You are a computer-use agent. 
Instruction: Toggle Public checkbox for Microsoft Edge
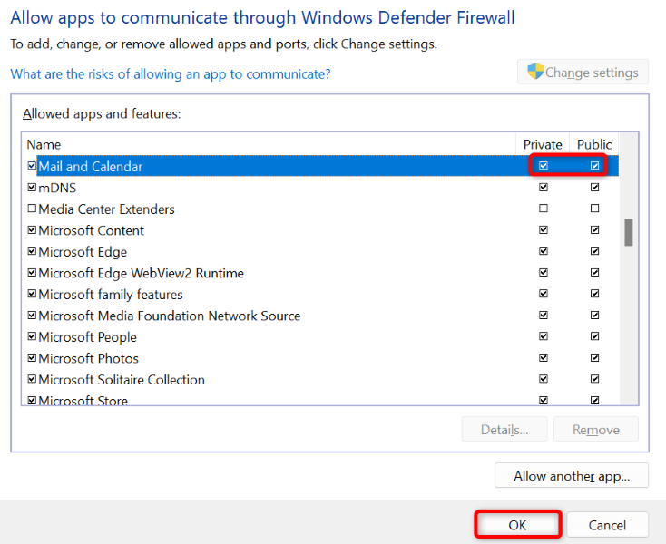coord(594,251)
